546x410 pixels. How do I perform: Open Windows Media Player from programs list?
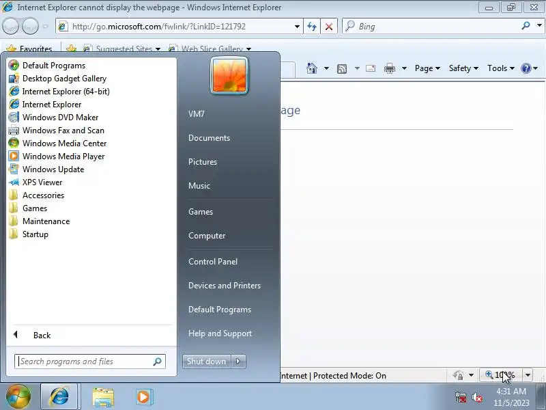(x=63, y=156)
